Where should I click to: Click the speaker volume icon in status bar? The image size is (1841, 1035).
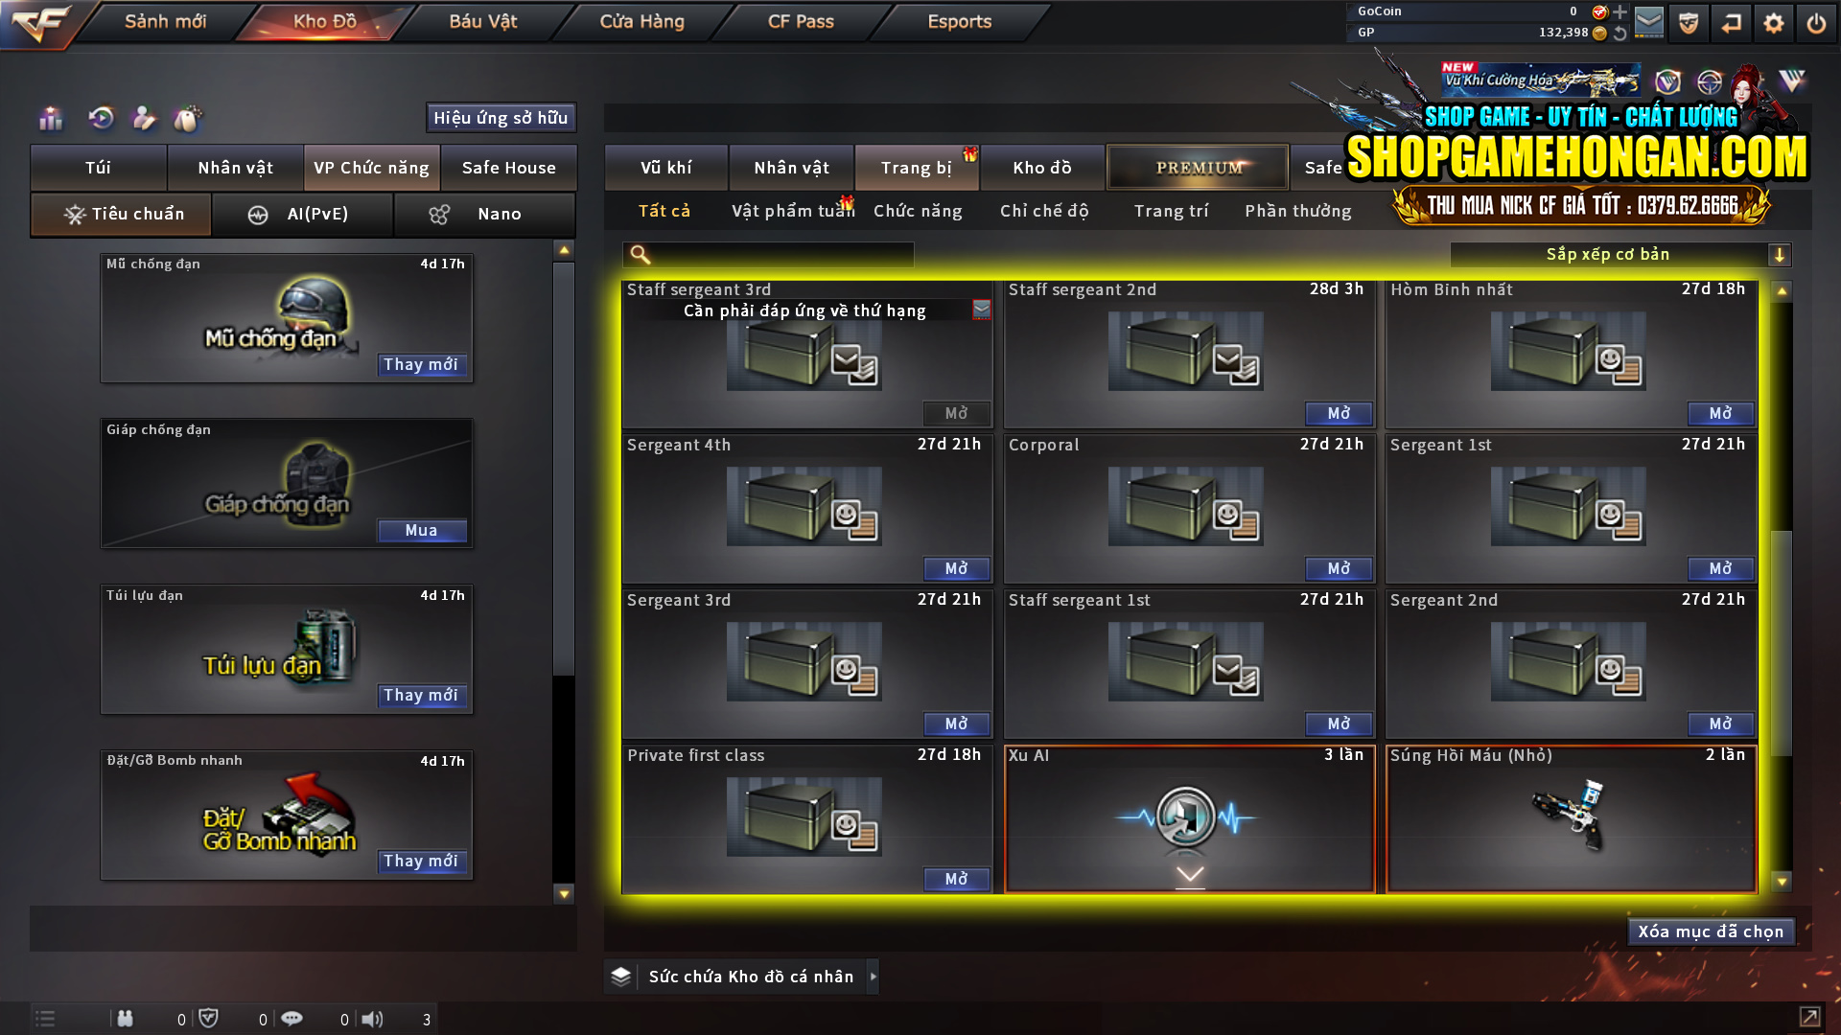373,1019
